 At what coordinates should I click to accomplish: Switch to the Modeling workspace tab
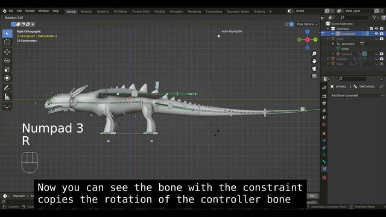click(x=86, y=11)
